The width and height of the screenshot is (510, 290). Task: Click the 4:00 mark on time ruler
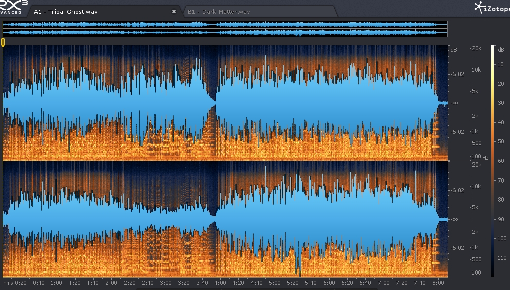[x=220, y=283]
